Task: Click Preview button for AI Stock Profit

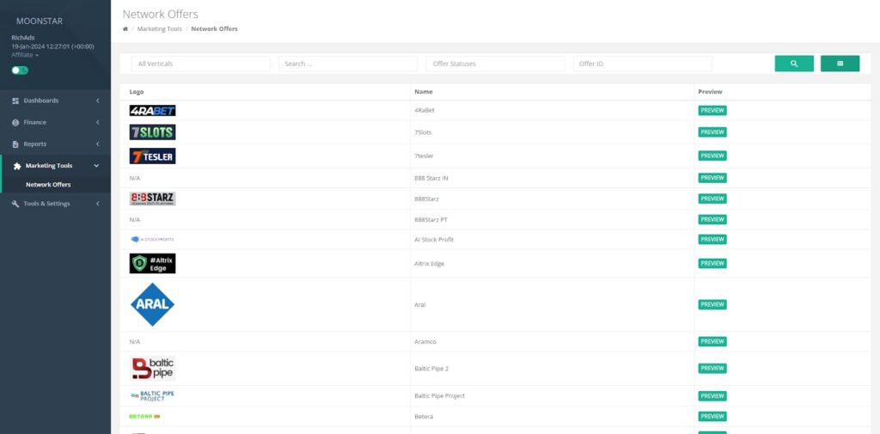Action: pos(712,239)
